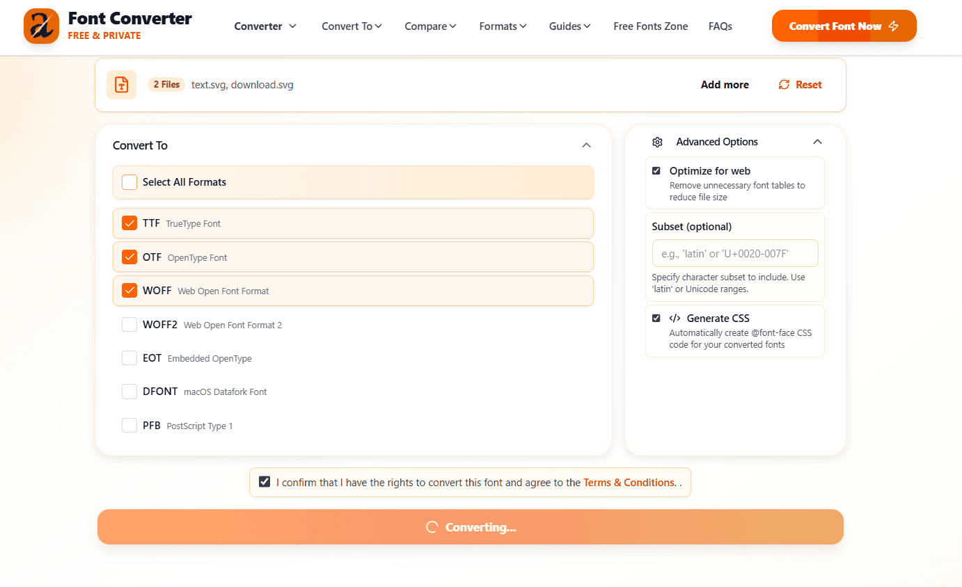Collapse the Advanced Options panel chevron
The height and width of the screenshot is (587, 962).
click(818, 141)
